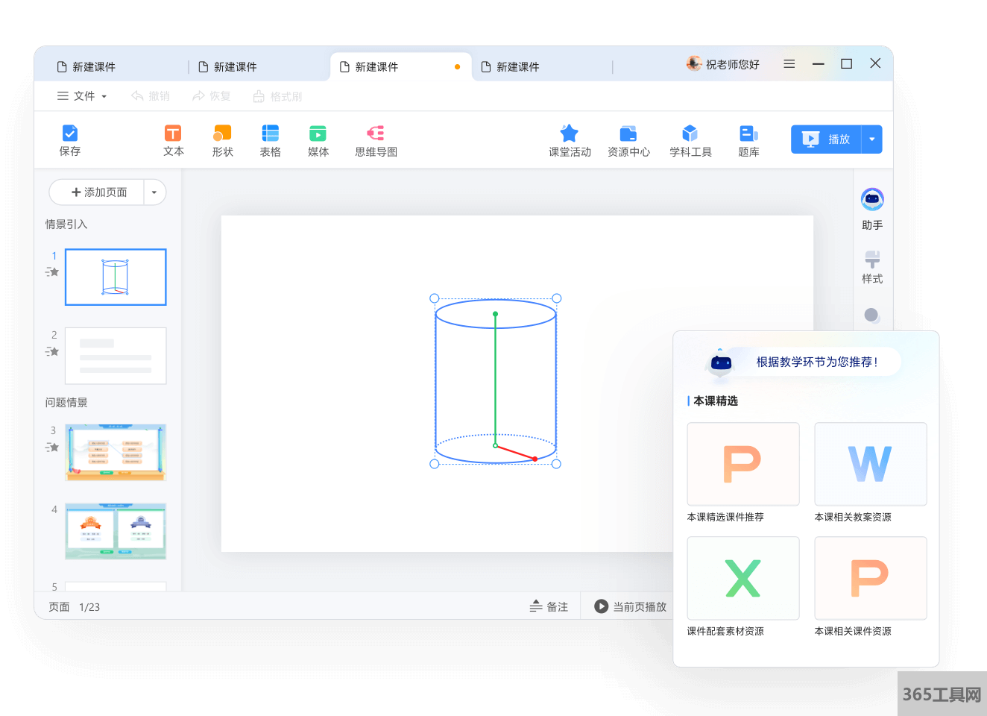The width and height of the screenshot is (987, 716).
Task: Insert a Table (表格)
Action: [x=270, y=134]
